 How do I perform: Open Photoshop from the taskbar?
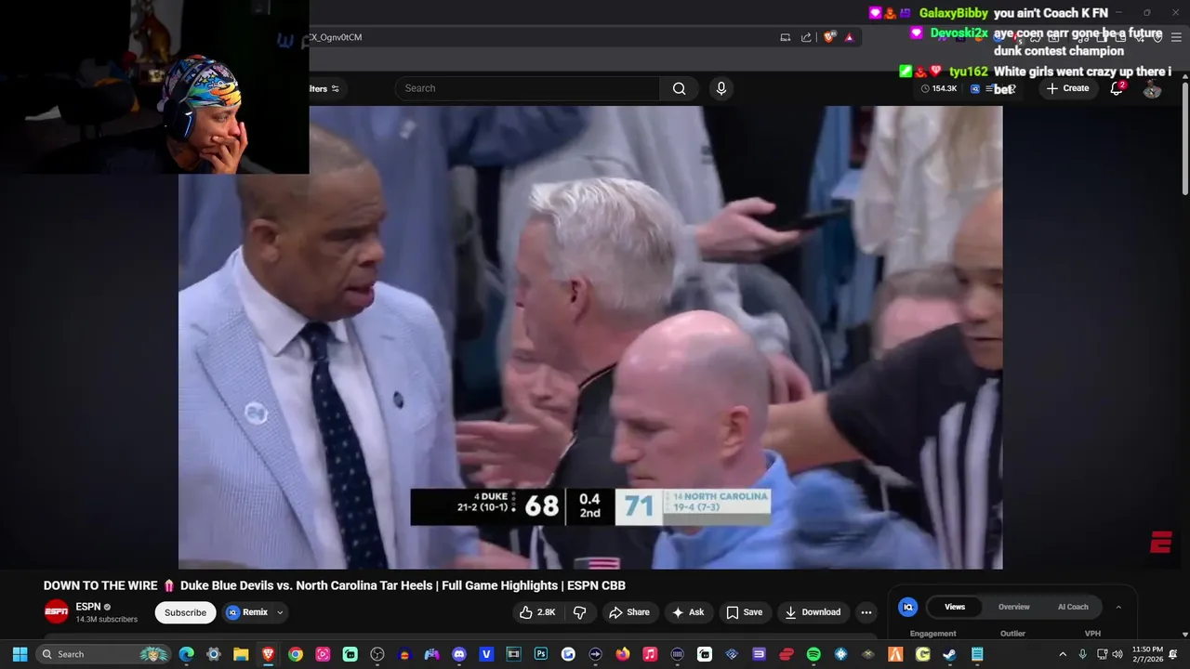tap(540, 654)
